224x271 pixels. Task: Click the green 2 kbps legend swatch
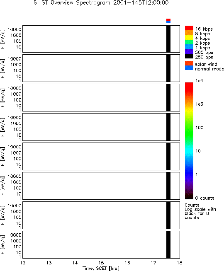click(x=189, y=42)
